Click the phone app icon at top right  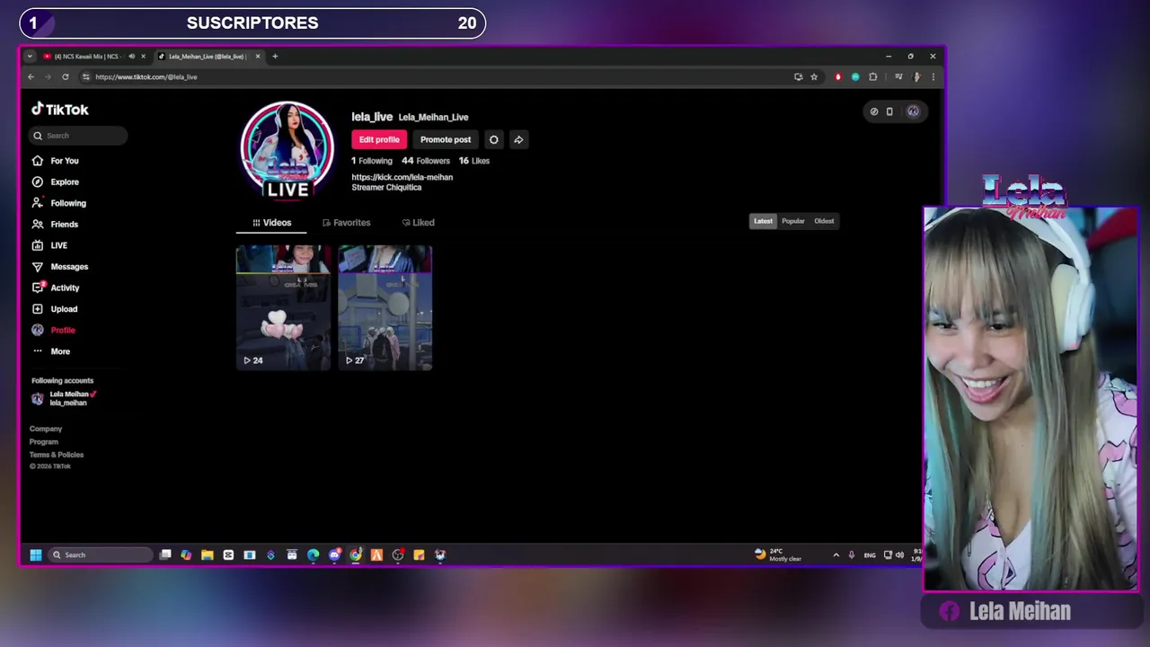(889, 111)
